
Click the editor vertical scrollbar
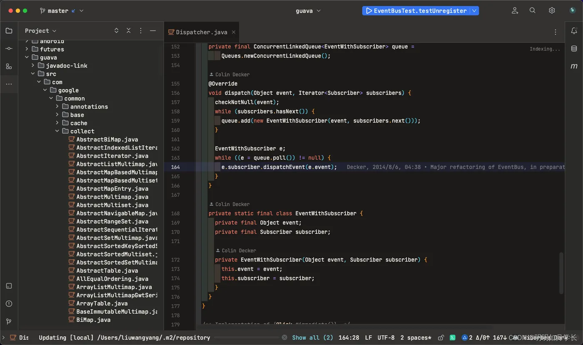tap(562, 273)
